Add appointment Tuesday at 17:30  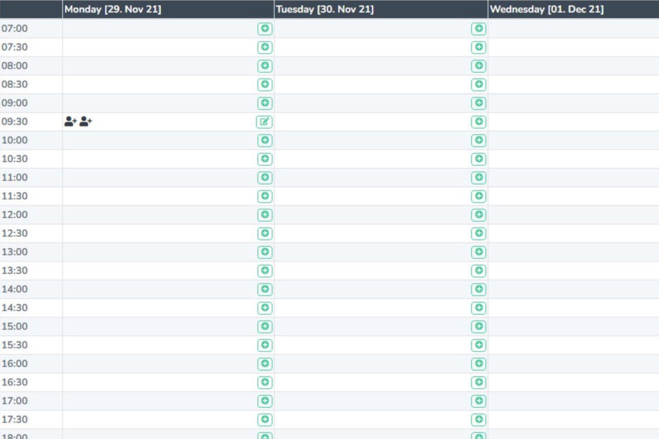click(479, 419)
